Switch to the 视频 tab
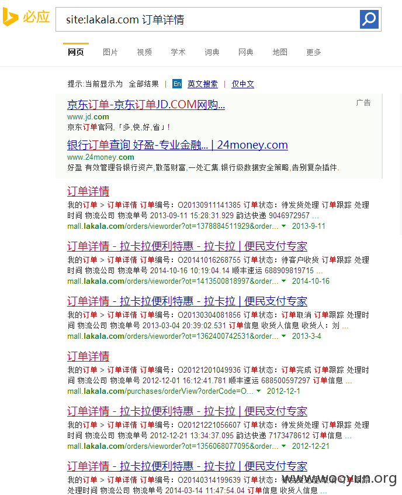The height and width of the screenshot is (495, 402). click(x=144, y=52)
